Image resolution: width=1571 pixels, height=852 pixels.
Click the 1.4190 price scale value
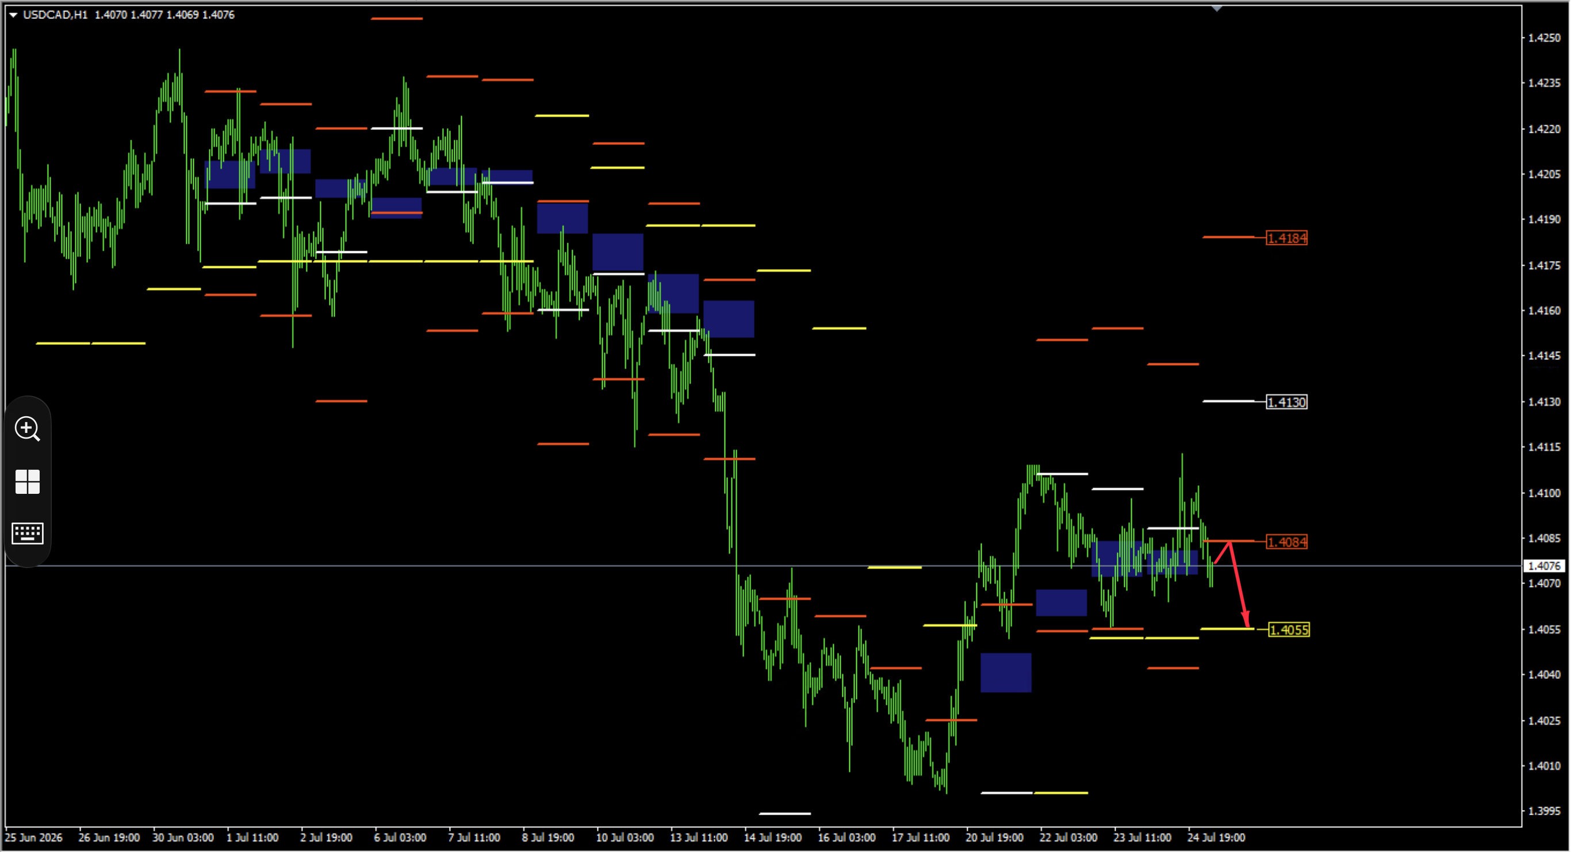pyautogui.click(x=1544, y=219)
